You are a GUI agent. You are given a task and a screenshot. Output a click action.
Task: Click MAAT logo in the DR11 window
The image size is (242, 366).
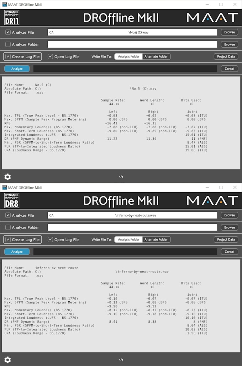tap(212, 17)
